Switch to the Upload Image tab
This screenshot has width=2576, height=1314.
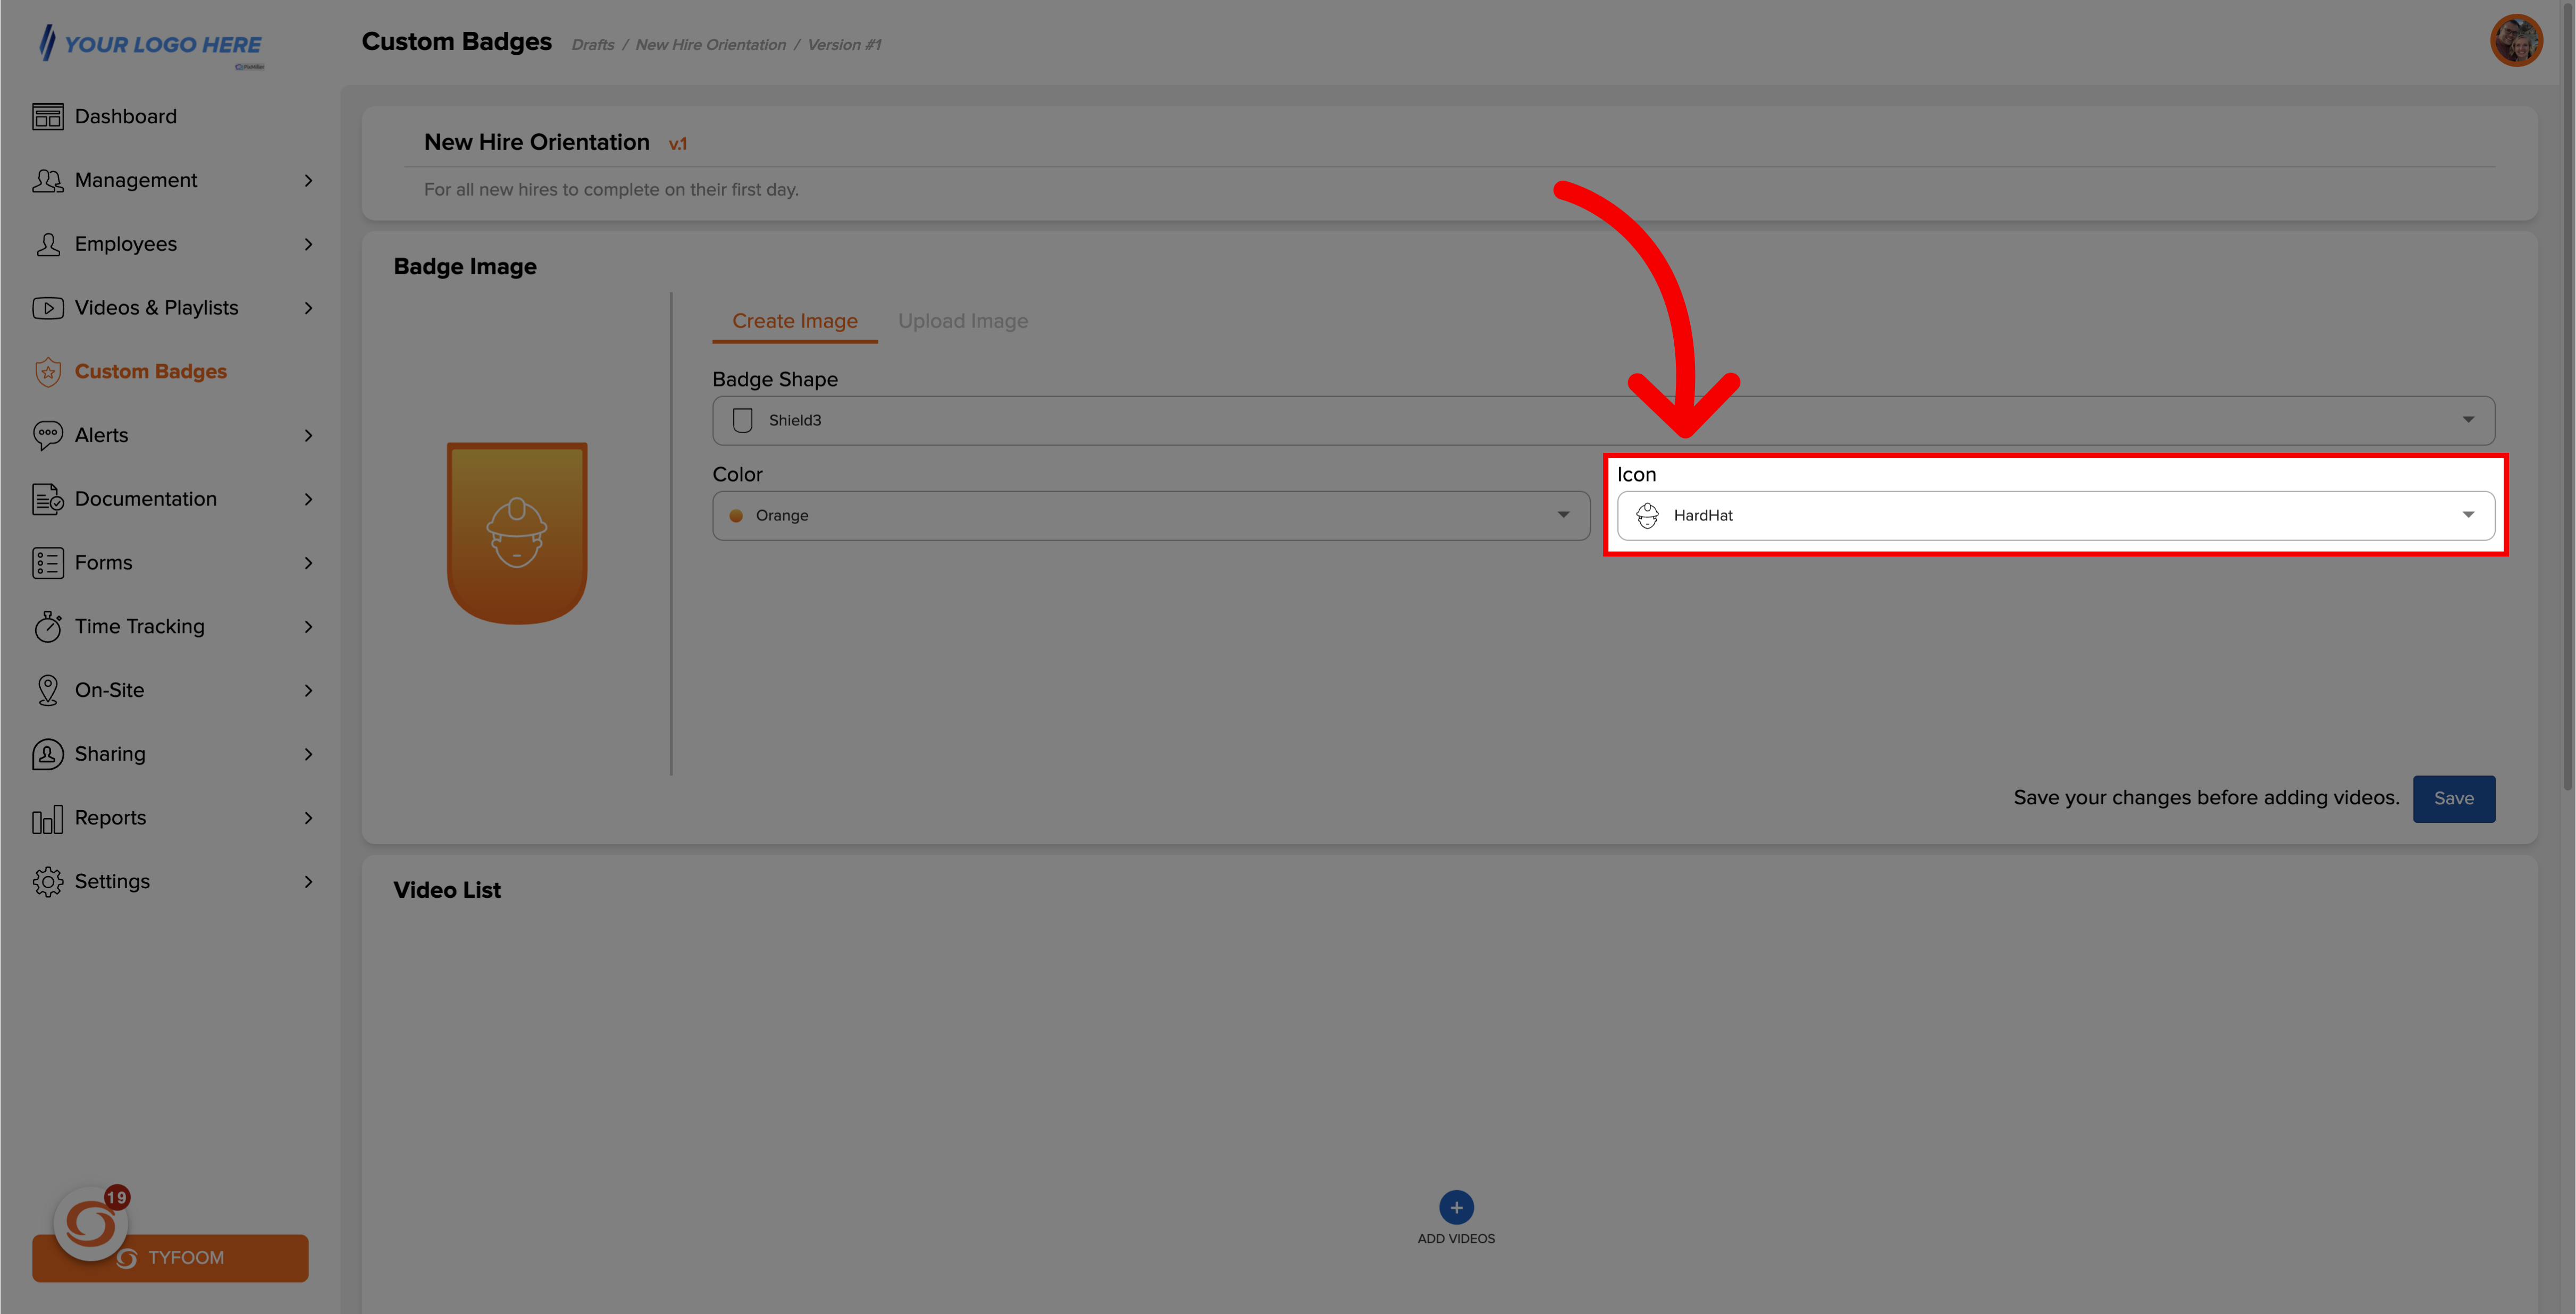[962, 321]
